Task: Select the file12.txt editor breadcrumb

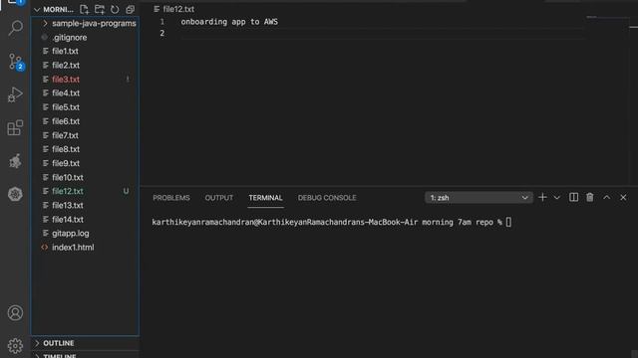Action: coord(174,9)
